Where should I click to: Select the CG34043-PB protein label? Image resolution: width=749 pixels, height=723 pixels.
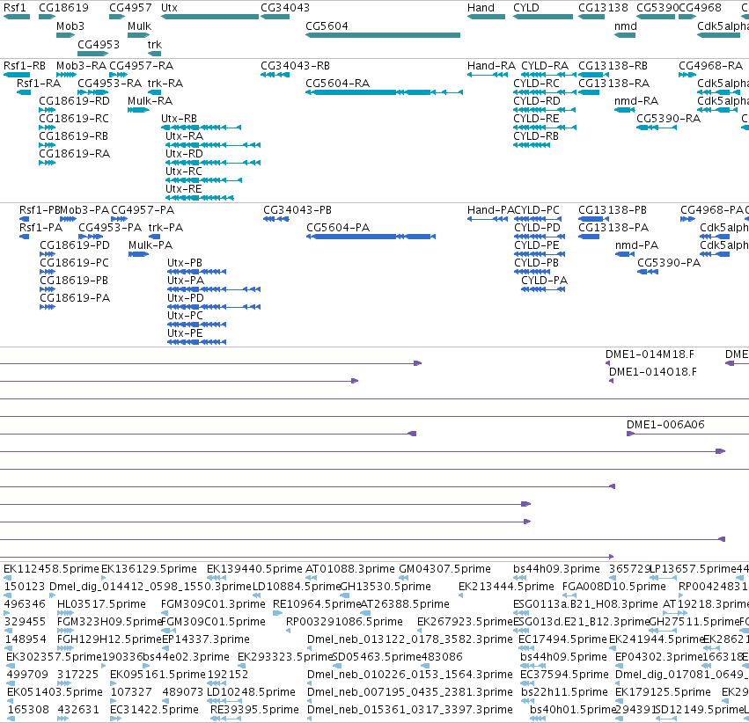(297, 210)
